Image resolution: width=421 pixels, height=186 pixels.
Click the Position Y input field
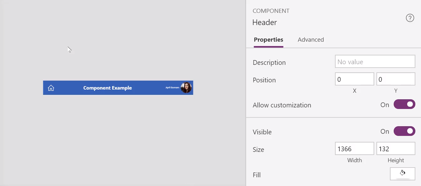396,79
